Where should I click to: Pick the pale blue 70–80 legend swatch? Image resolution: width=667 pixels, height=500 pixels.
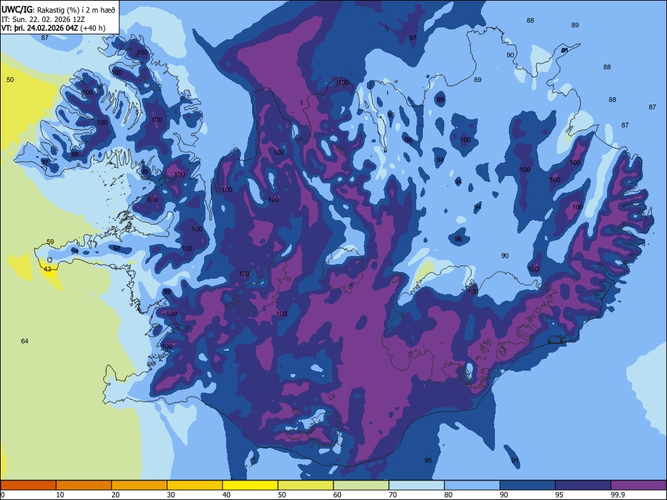pyautogui.click(x=416, y=485)
